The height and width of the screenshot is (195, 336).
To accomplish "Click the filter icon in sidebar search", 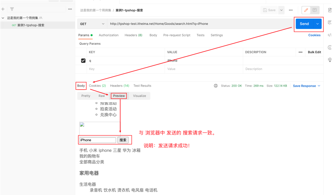I will pyautogui.click(x=12, y=9).
